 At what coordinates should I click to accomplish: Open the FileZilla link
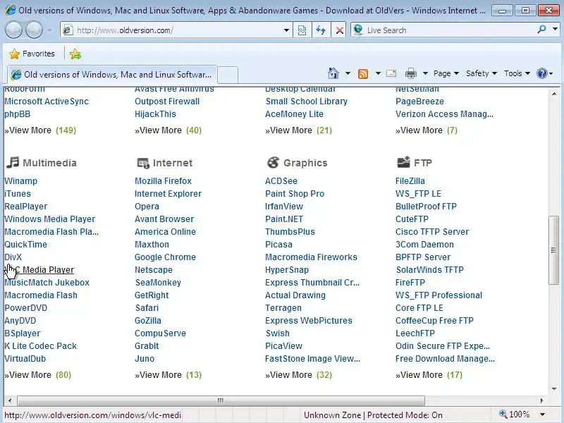click(x=410, y=181)
